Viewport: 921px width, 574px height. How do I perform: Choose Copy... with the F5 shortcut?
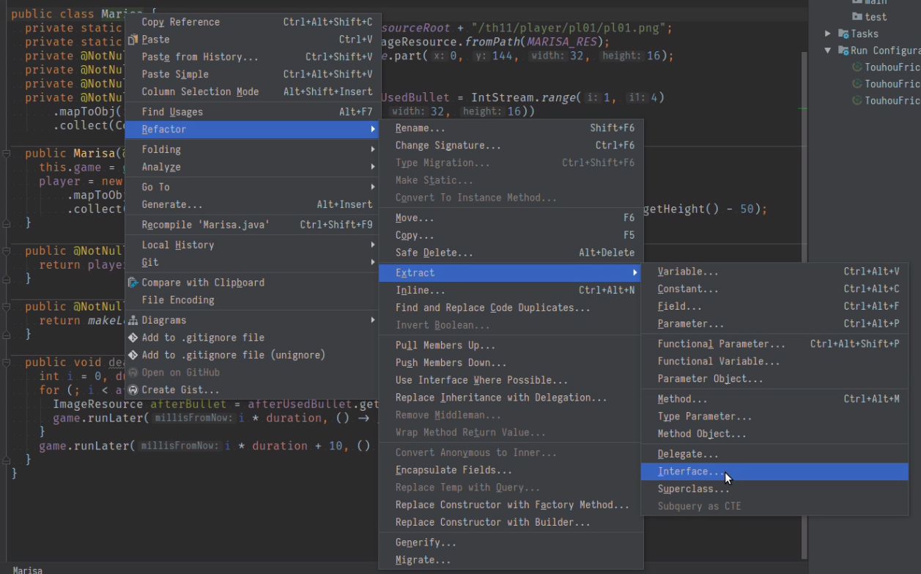[511, 236]
